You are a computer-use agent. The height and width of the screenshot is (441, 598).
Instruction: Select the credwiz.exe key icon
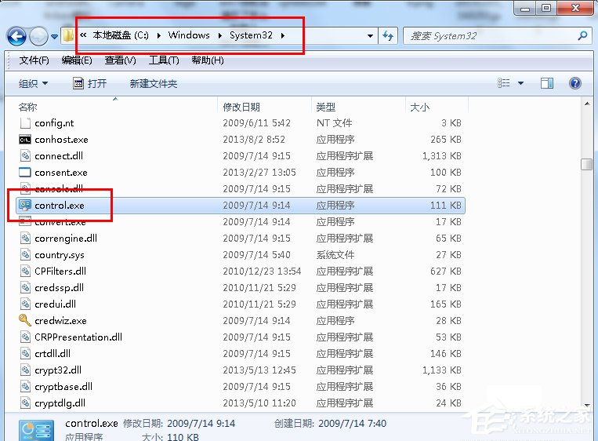click(25, 321)
